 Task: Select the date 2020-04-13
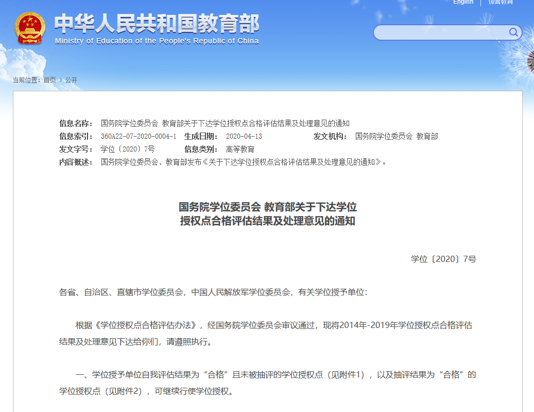coord(244,137)
